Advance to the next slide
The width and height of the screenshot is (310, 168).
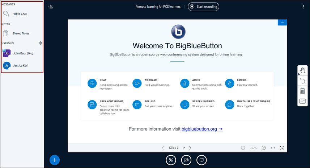190,148
